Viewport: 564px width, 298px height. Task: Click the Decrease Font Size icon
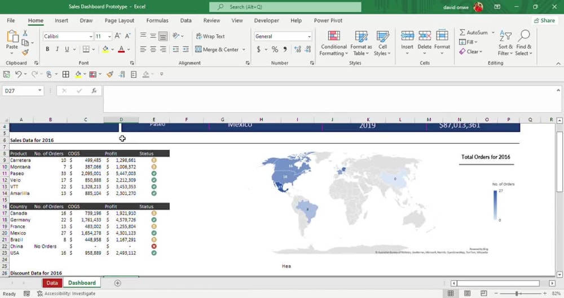pyautogui.click(x=127, y=36)
